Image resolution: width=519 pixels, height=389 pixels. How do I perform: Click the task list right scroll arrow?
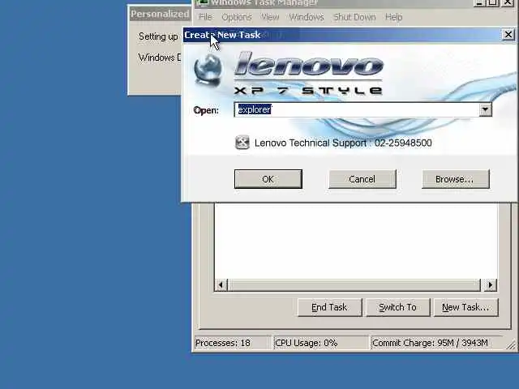click(x=490, y=284)
